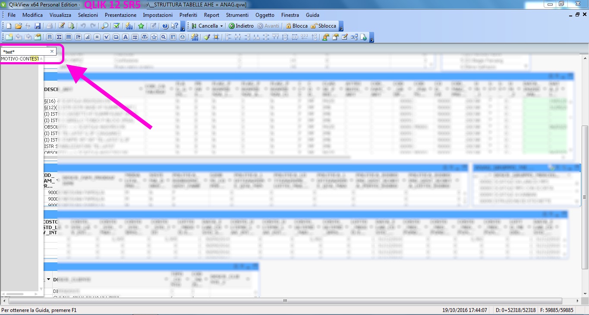Create a slider/calendar object icon
The width and height of the screenshot is (589, 315).
pos(145,37)
